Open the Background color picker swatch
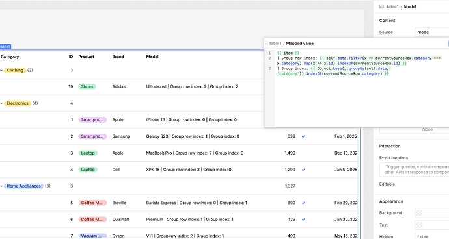The width and height of the screenshot is (449, 239). point(419,213)
